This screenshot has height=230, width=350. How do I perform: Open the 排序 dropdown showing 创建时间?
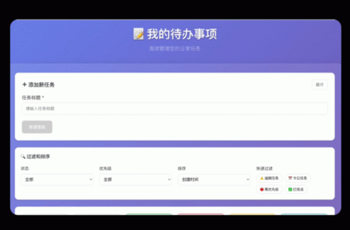click(214, 179)
